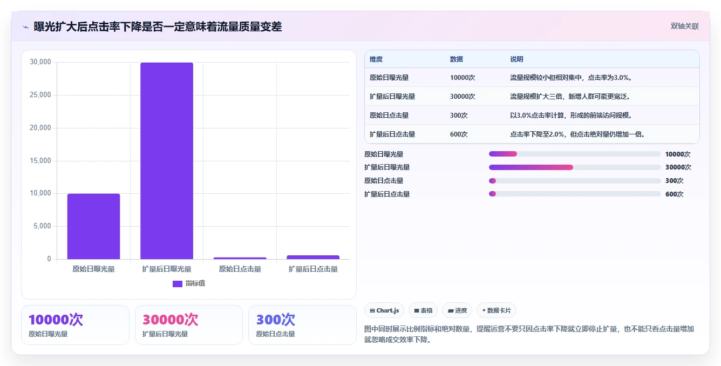Click table cell 原始日点击量 in third row
Viewport: 721px width, 366px height.
pyautogui.click(x=389, y=116)
